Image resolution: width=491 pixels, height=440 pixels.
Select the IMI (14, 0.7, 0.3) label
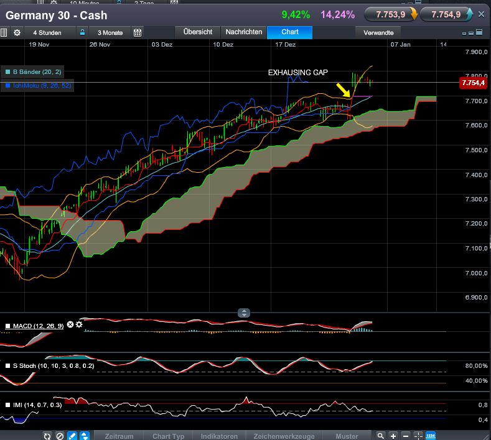pyautogui.click(x=37, y=405)
